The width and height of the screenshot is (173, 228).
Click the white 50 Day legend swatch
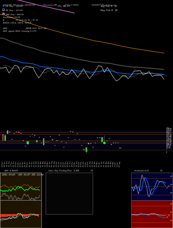[x=3, y=10]
